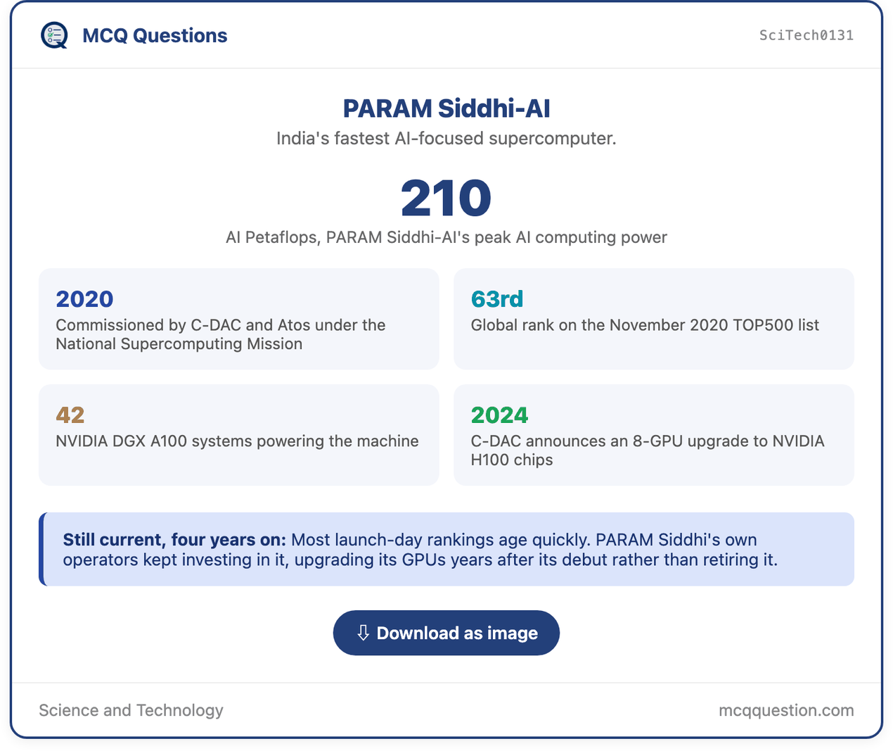The width and height of the screenshot is (893, 751).
Task: Open the MCQ Questions site title
Action: (x=155, y=35)
